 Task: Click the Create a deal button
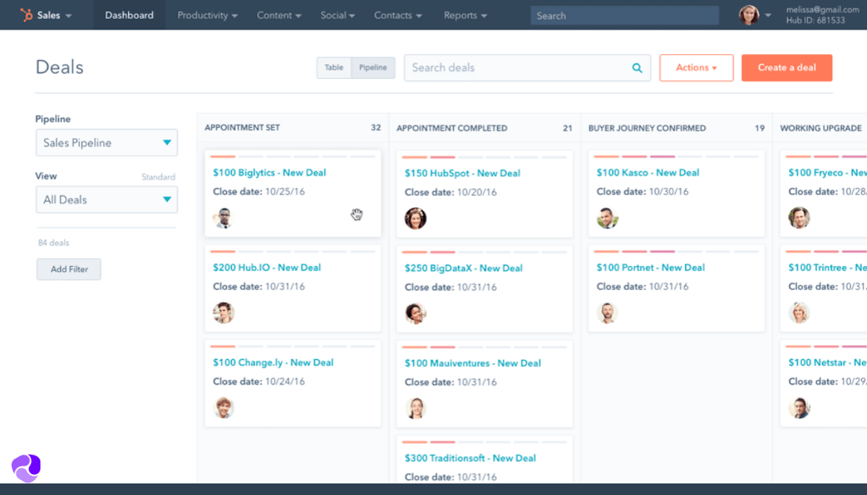[x=787, y=68]
